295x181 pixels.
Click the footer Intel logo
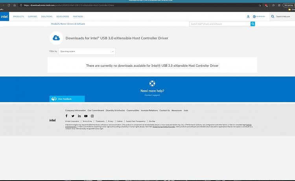(52, 120)
